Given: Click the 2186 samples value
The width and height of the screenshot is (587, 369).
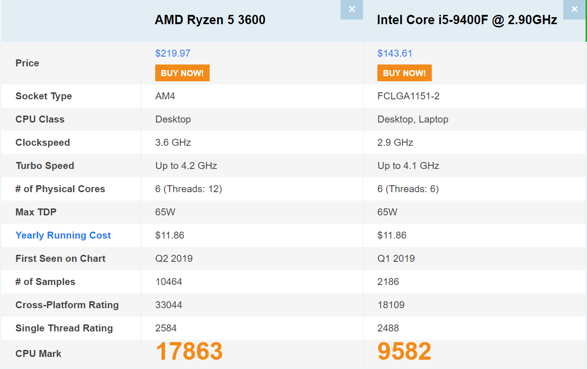Looking at the screenshot, I should 389,282.
